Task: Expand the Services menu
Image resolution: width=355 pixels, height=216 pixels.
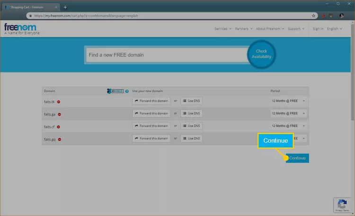Action: coord(222,29)
